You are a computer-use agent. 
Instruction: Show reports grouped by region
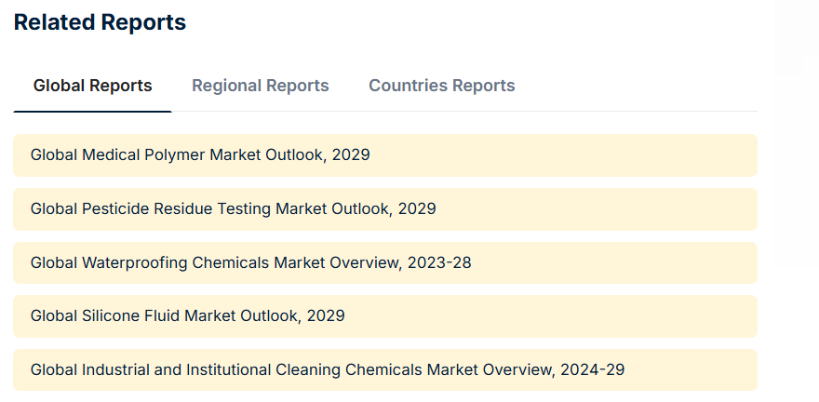(260, 86)
